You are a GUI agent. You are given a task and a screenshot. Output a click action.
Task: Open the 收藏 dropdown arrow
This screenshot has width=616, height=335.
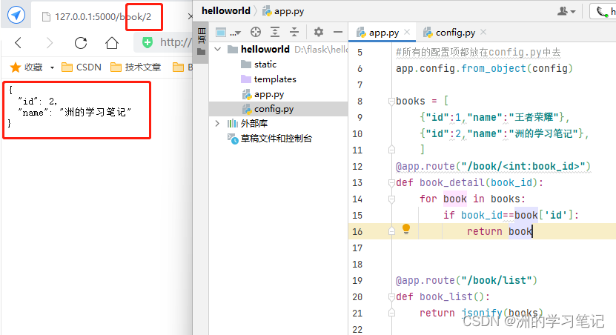pos(52,67)
